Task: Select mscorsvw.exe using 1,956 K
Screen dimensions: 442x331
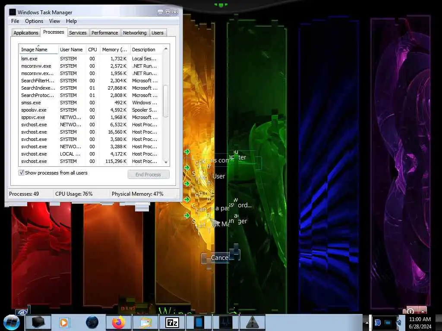Action: (x=91, y=73)
